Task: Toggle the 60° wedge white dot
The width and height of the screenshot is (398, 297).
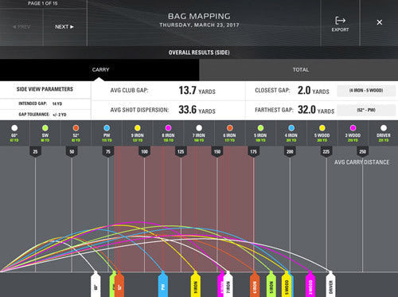Action: (14, 128)
